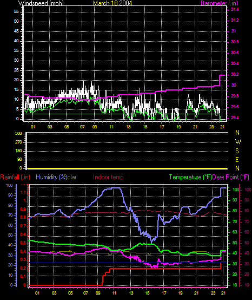Click the E compass label on direction chart
This screenshot has width=252, height=300.
tap(237, 160)
